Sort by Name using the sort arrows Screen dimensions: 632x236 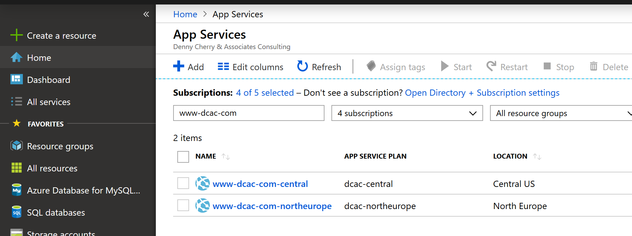(226, 157)
